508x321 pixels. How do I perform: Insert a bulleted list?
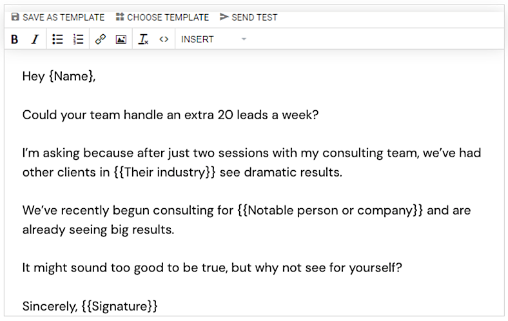[57, 39]
